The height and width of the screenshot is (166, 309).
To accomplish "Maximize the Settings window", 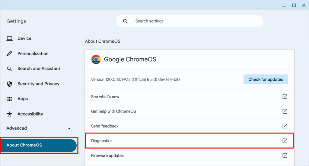I will point(294,5).
